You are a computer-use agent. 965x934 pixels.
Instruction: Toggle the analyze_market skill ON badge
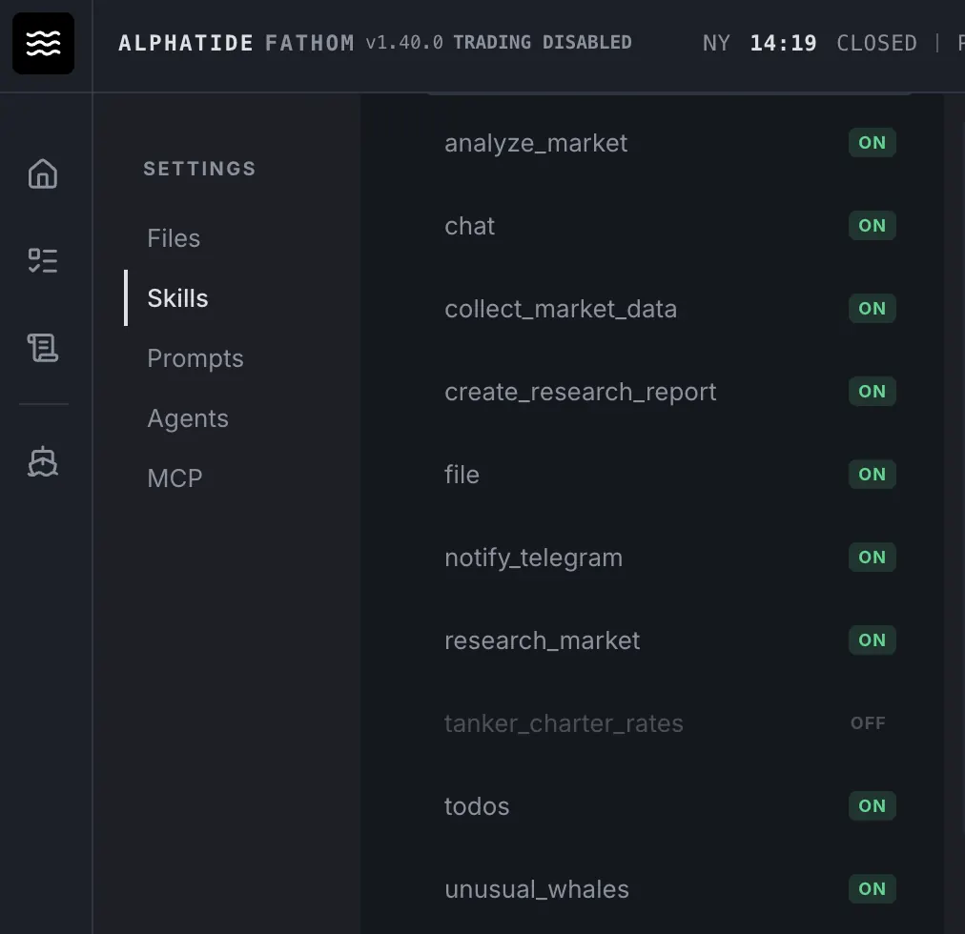[872, 143]
